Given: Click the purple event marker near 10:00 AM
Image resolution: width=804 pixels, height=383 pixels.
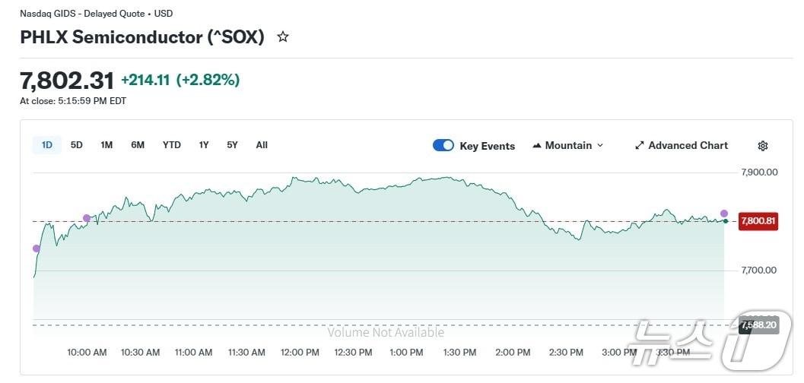Looking at the screenshot, I should tap(87, 218).
